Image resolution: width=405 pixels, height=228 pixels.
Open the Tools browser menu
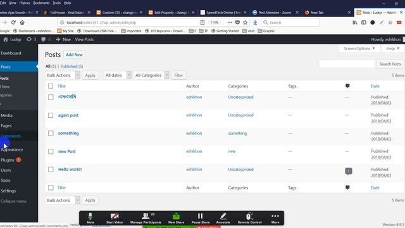tap(56, 3)
